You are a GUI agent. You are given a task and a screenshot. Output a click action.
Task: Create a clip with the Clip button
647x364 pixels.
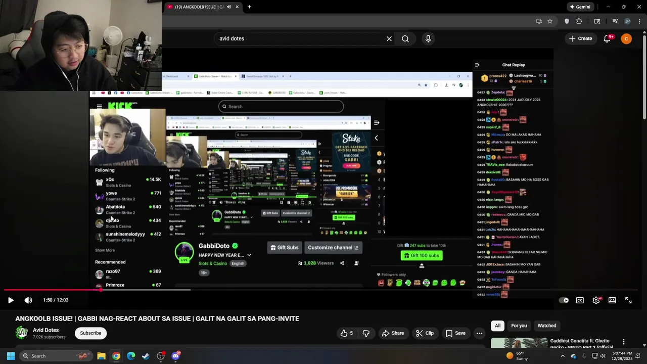425,333
